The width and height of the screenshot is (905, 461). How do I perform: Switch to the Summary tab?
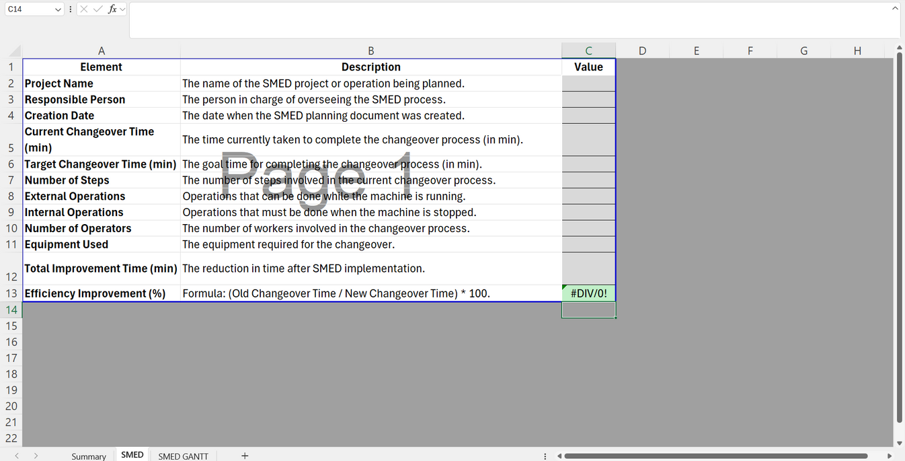88,456
